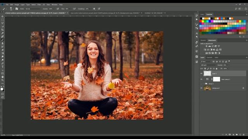Click the search icon in options bar

236,9
